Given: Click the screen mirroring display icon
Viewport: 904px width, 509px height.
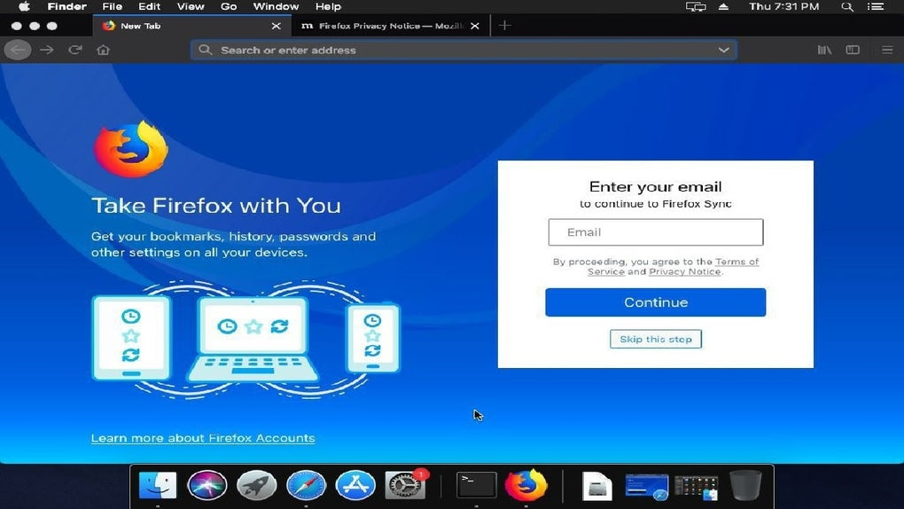Looking at the screenshot, I should [696, 6].
